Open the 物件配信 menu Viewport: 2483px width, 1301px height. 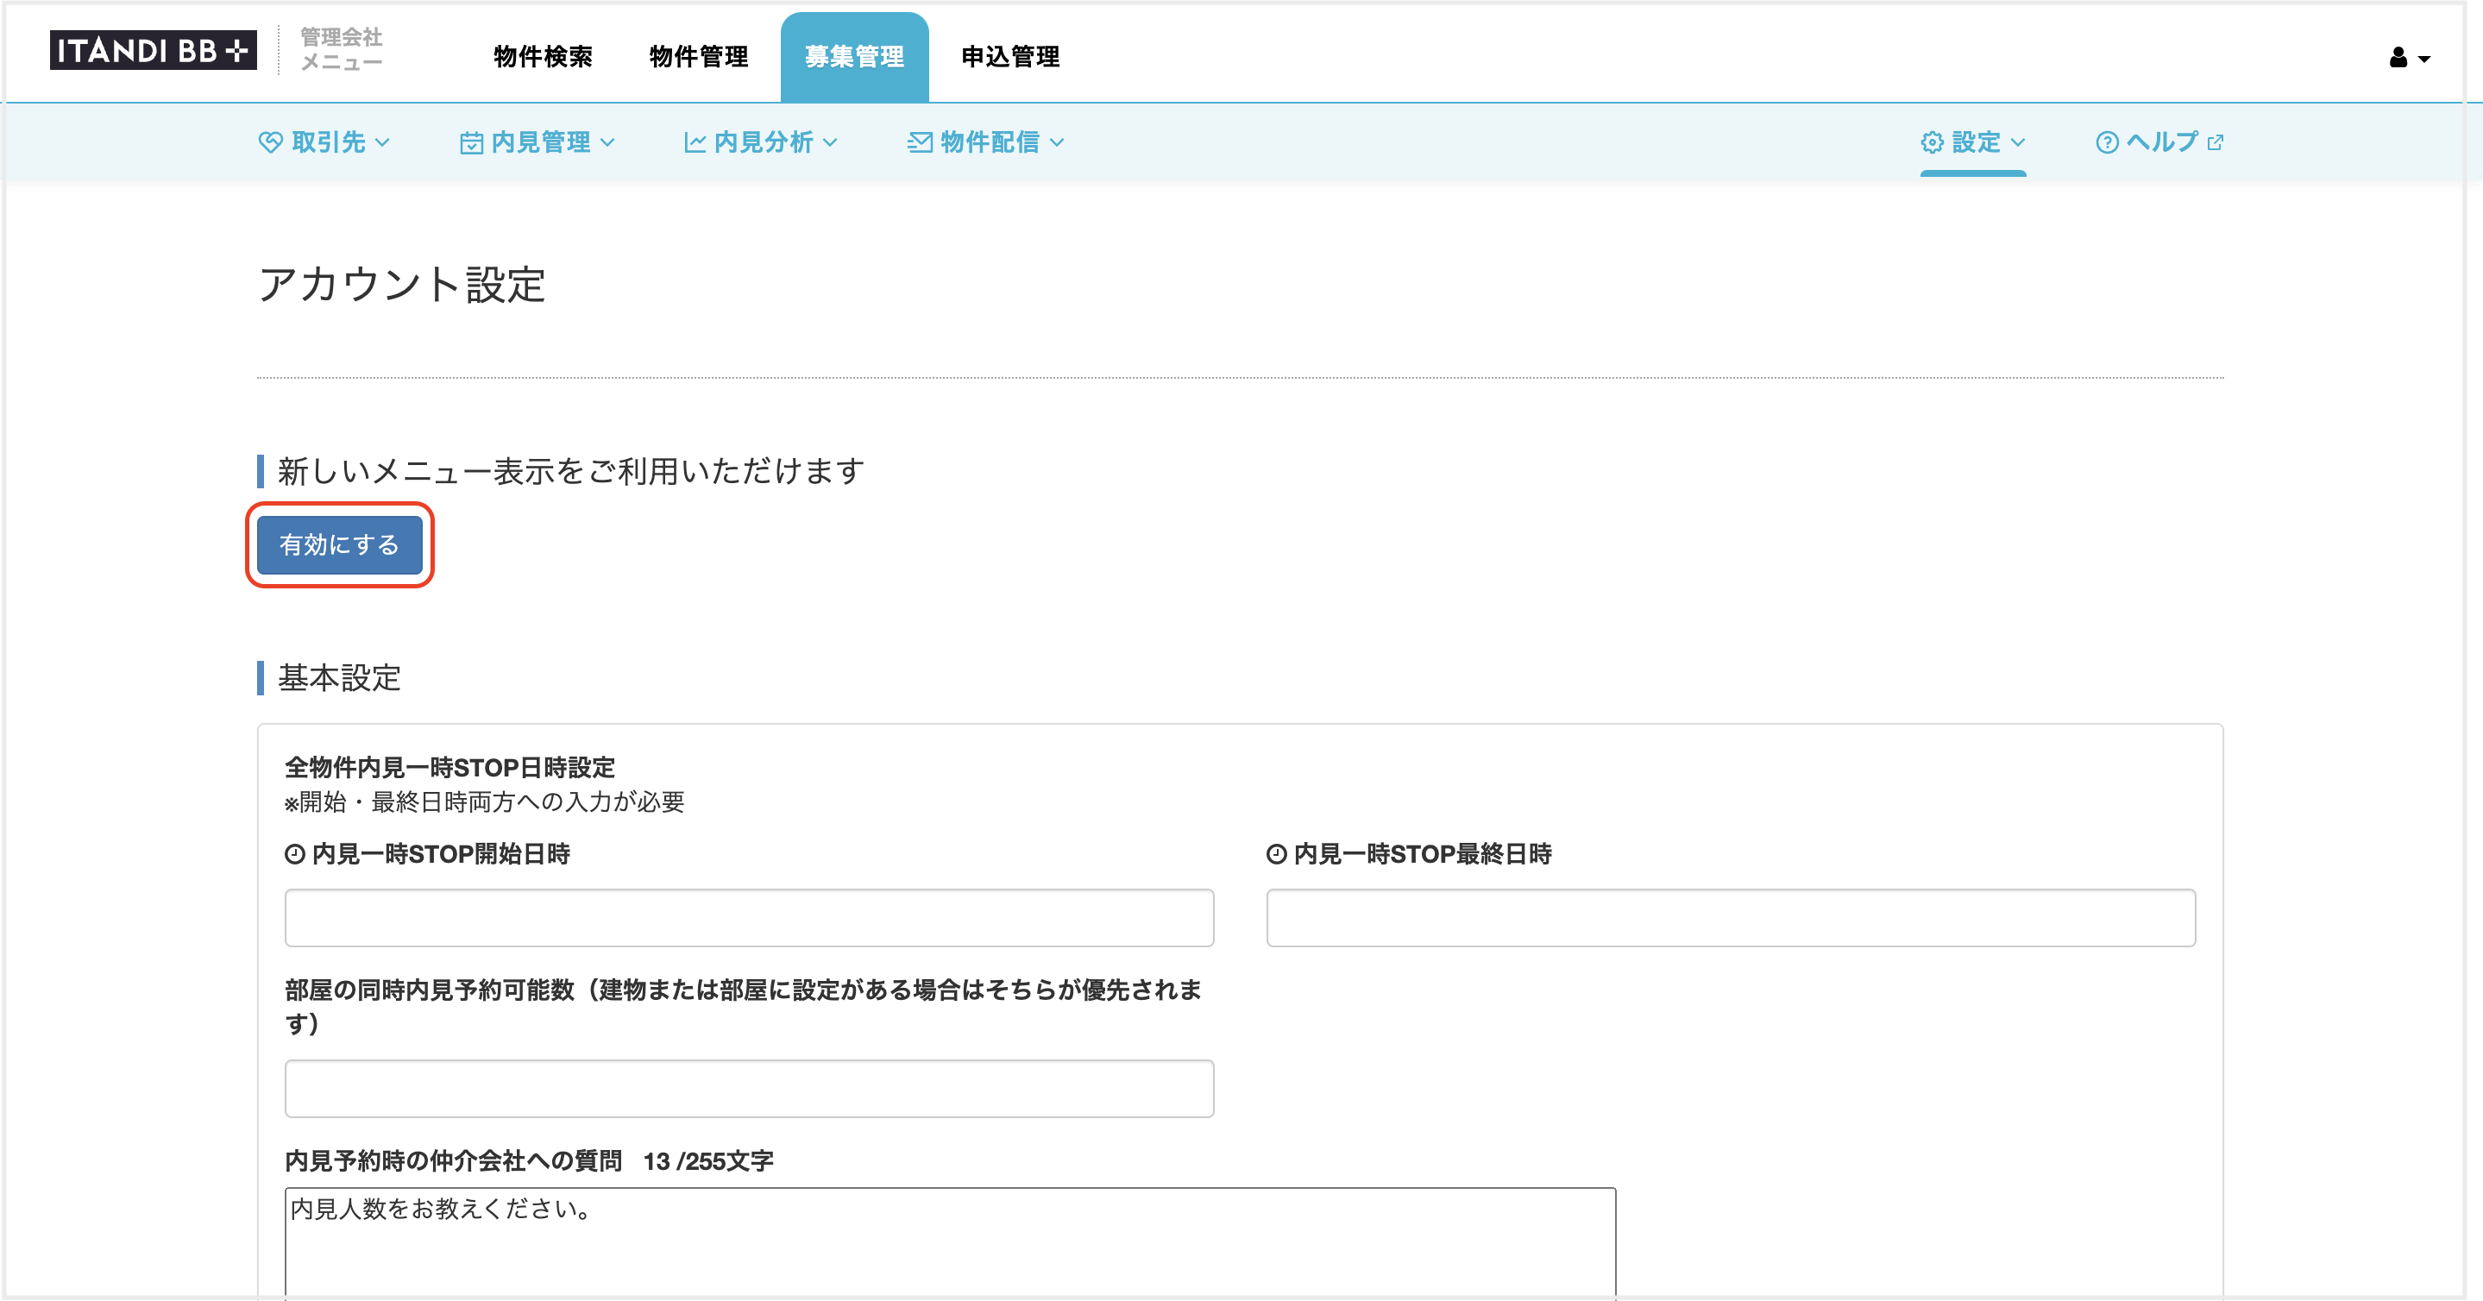(x=986, y=142)
